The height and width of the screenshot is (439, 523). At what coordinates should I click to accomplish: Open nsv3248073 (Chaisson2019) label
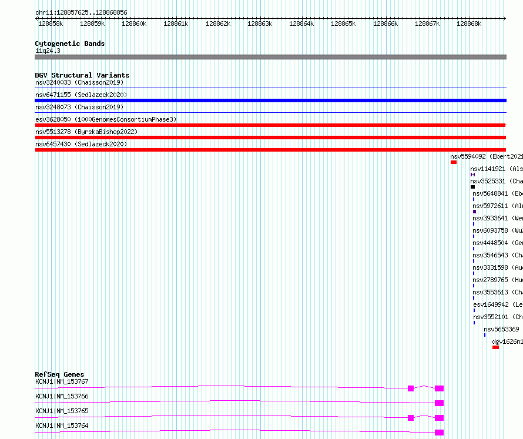(79, 107)
